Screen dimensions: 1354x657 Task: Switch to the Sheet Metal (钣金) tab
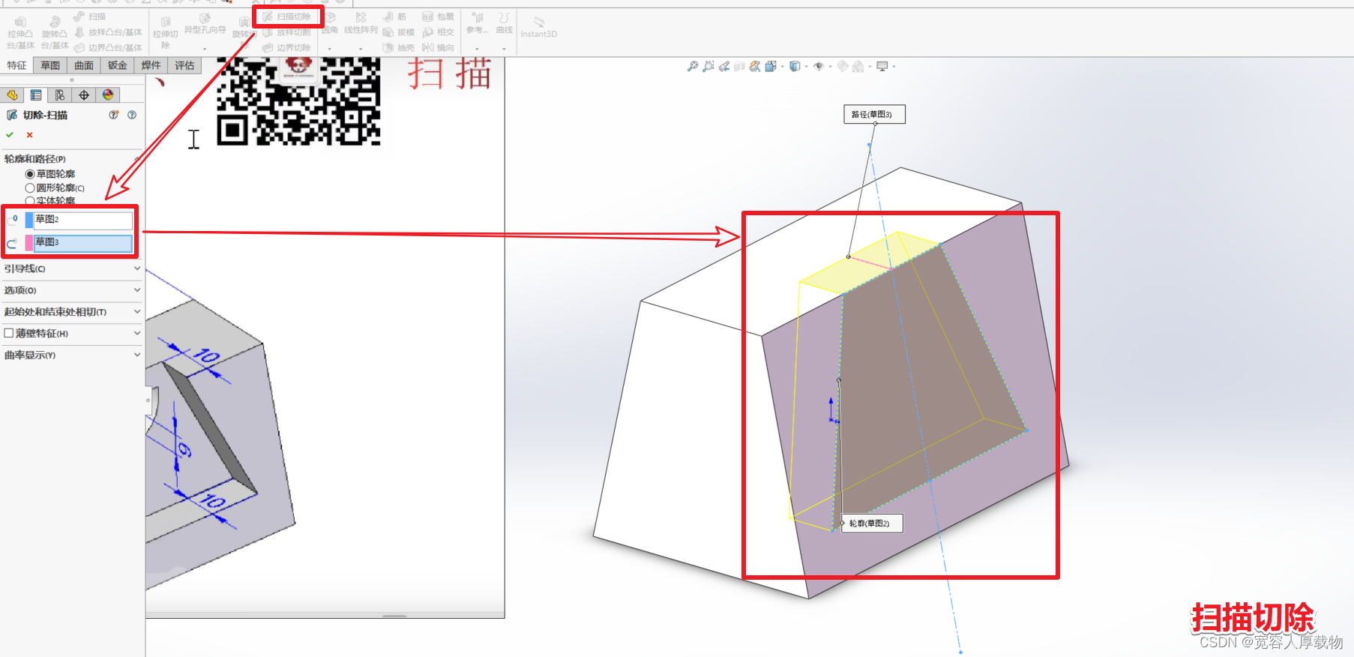pos(118,66)
